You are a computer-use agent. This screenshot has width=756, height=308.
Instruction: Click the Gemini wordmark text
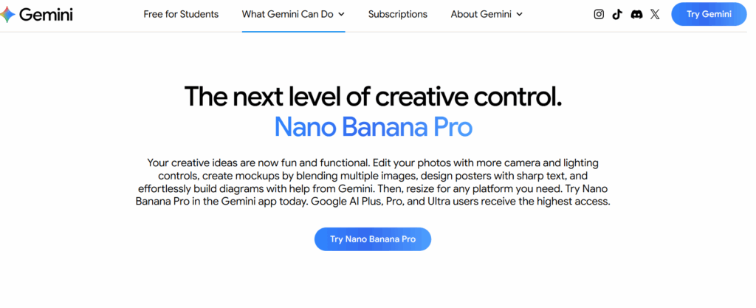pos(46,14)
